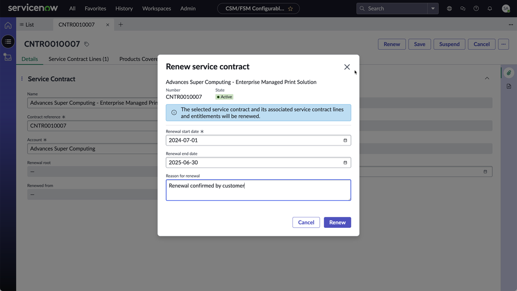Open the History menu
Viewport: 517px width, 291px height.
click(x=124, y=9)
